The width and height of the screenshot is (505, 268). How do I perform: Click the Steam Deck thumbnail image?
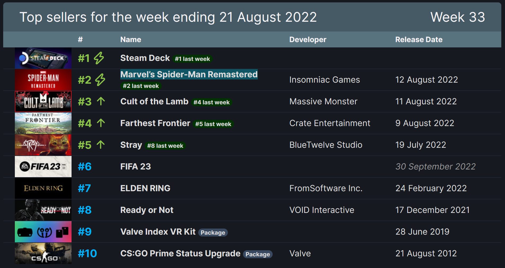click(x=43, y=58)
